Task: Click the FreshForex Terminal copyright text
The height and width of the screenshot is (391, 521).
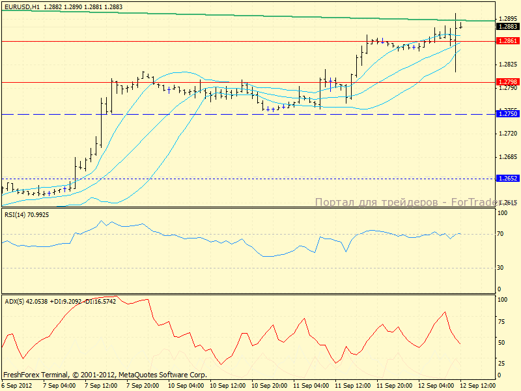Action: (x=105, y=375)
